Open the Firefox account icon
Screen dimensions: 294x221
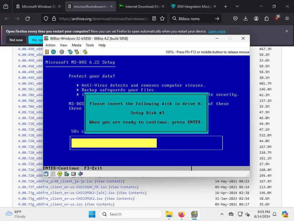256,19
